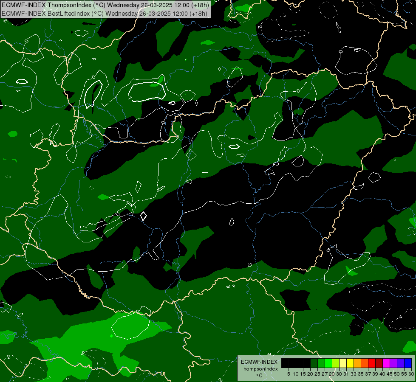Screen dimensions: 416x382
Task: Click the legend scale value 5
Action: point(289,374)
